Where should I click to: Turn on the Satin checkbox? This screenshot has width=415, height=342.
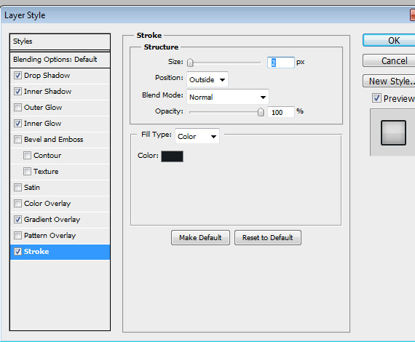[17, 188]
